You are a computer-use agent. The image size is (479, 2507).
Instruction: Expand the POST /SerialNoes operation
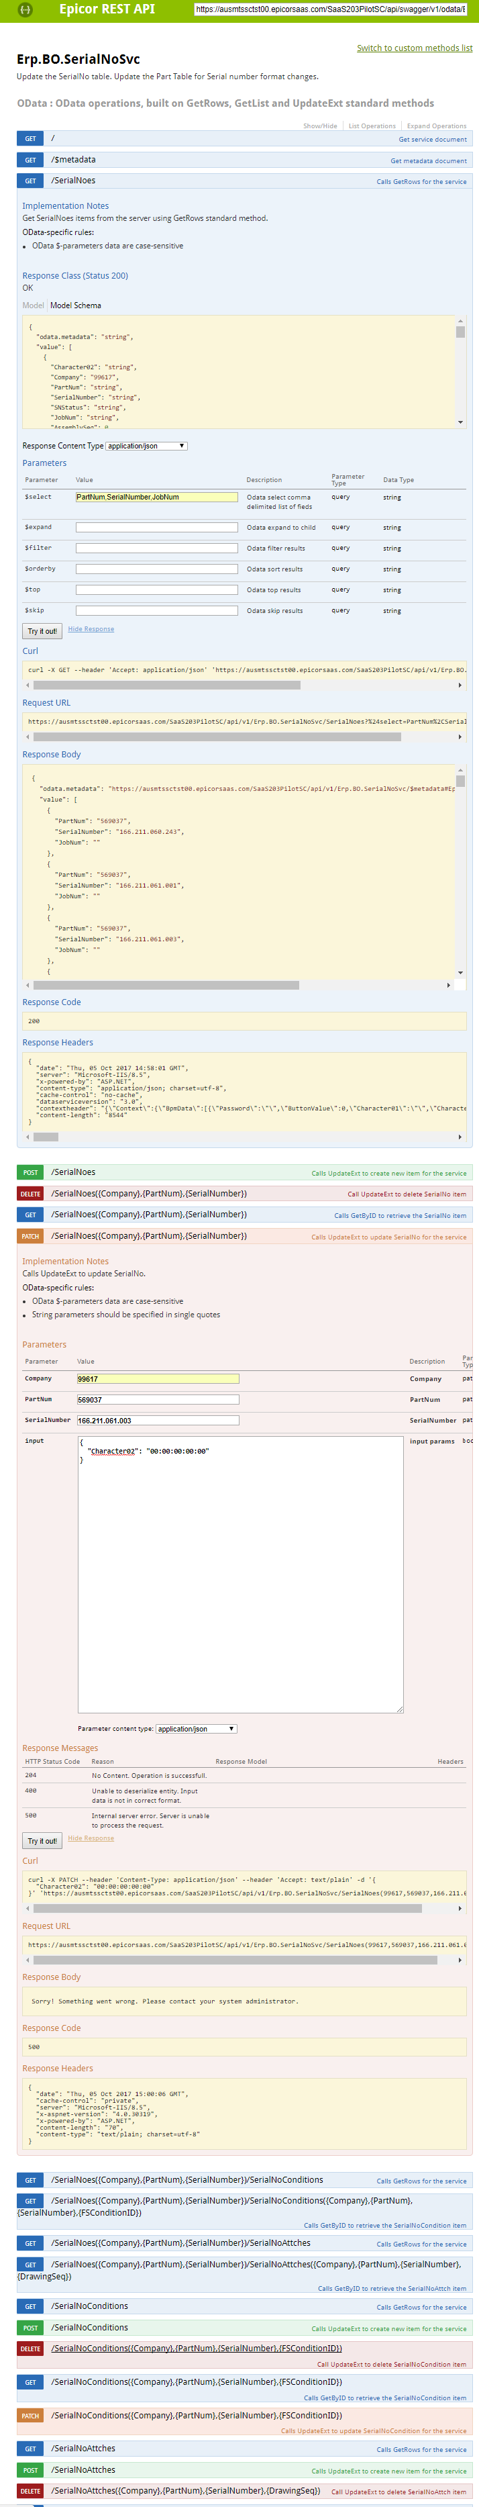pos(73,1172)
